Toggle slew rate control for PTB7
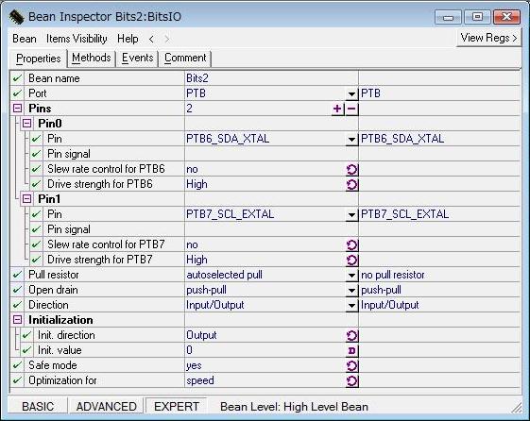Image resolution: width=530 pixels, height=421 pixels. click(351, 244)
